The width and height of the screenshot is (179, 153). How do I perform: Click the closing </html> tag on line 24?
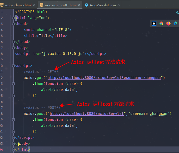[x=23, y=149]
